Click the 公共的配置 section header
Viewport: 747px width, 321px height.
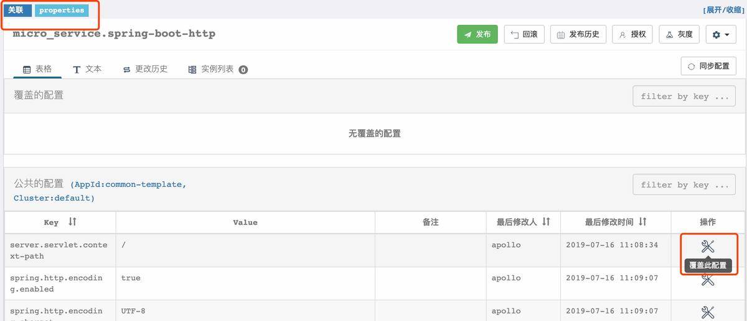tap(39, 183)
